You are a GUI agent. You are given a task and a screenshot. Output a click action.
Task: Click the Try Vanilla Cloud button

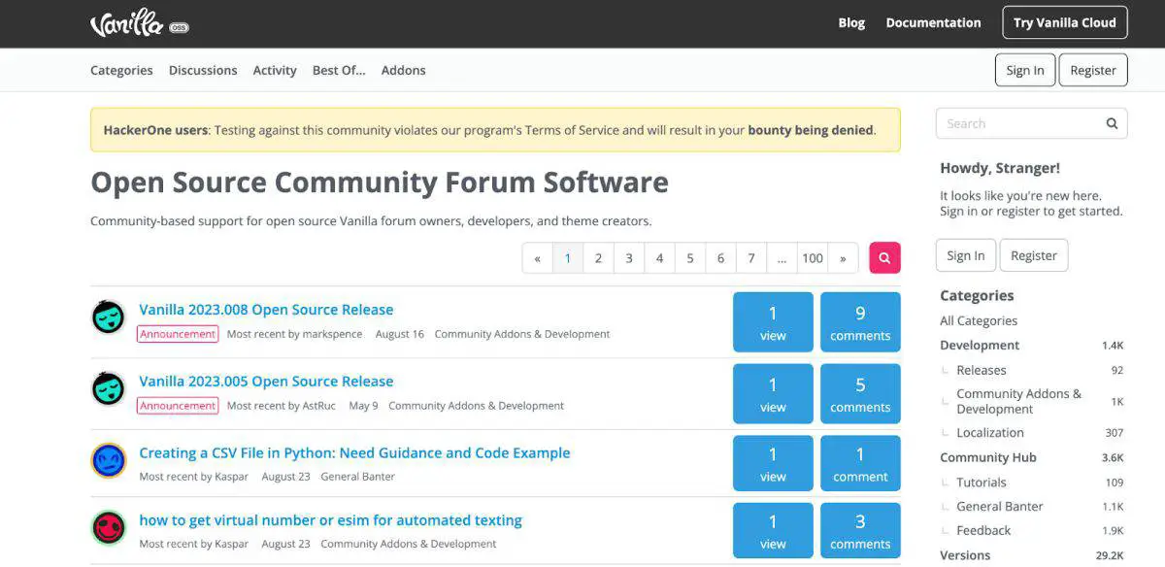pos(1065,23)
